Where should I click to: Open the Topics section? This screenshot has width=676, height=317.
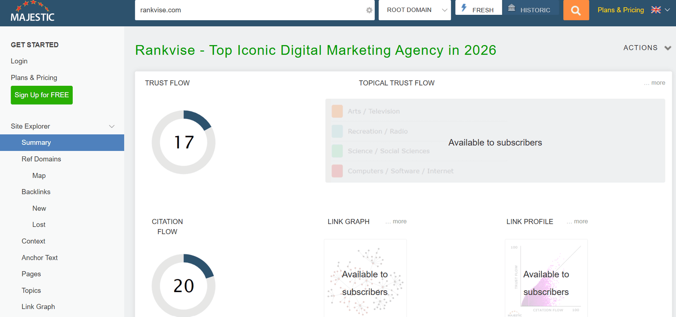[x=31, y=291]
